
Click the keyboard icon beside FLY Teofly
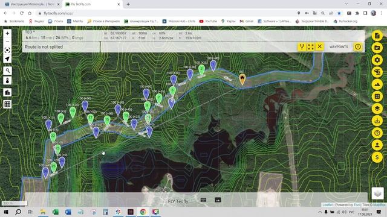click(203, 200)
